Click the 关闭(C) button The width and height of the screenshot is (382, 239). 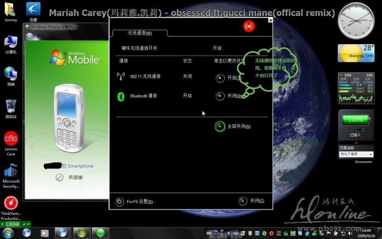pos(251,201)
